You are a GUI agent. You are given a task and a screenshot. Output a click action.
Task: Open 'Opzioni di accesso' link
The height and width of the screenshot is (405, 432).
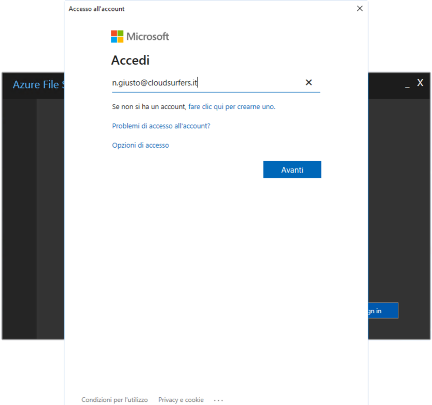click(x=141, y=145)
